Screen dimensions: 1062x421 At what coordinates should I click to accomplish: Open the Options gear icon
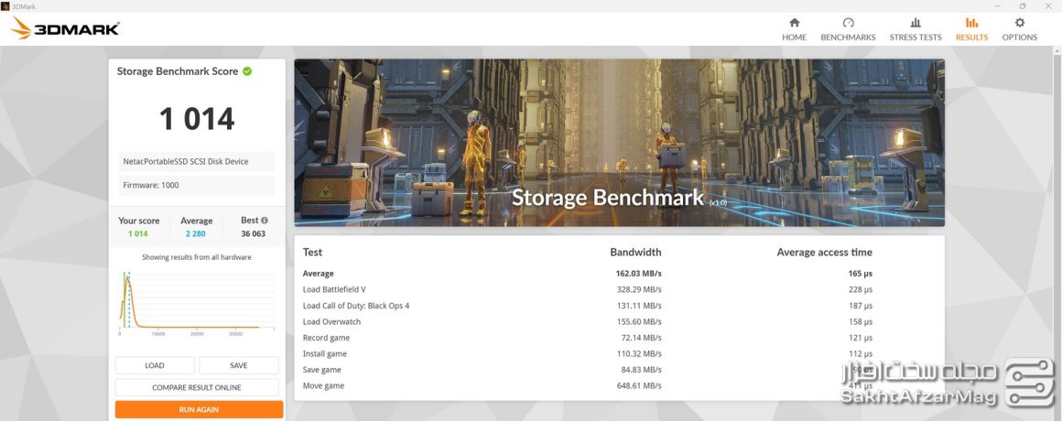click(x=1019, y=23)
